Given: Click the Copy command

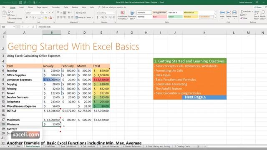Looking at the screenshot, I should click(12, 15).
